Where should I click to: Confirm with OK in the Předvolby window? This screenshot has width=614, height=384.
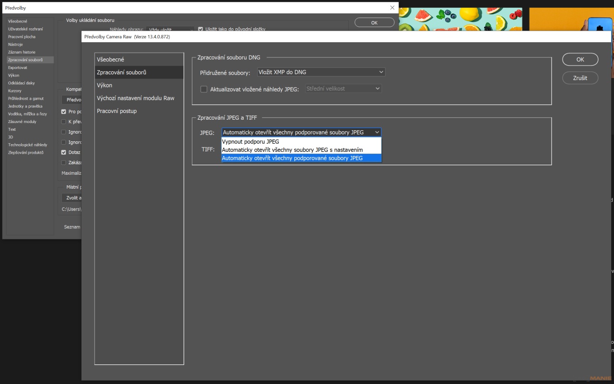point(374,23)
